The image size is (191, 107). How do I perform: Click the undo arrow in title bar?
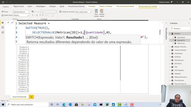[7, 2]
